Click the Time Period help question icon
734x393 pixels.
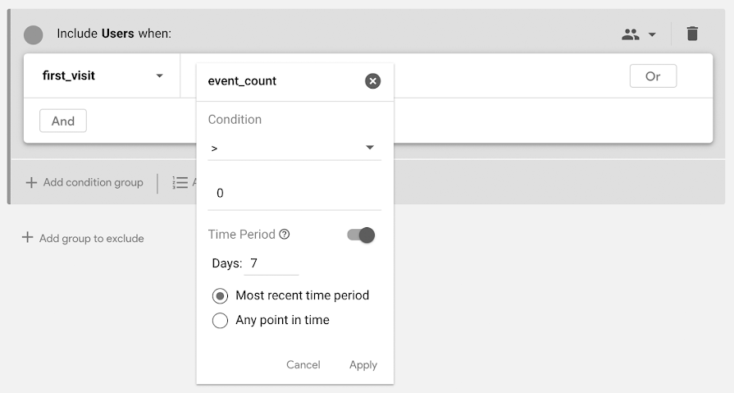(x=284, y=234)
